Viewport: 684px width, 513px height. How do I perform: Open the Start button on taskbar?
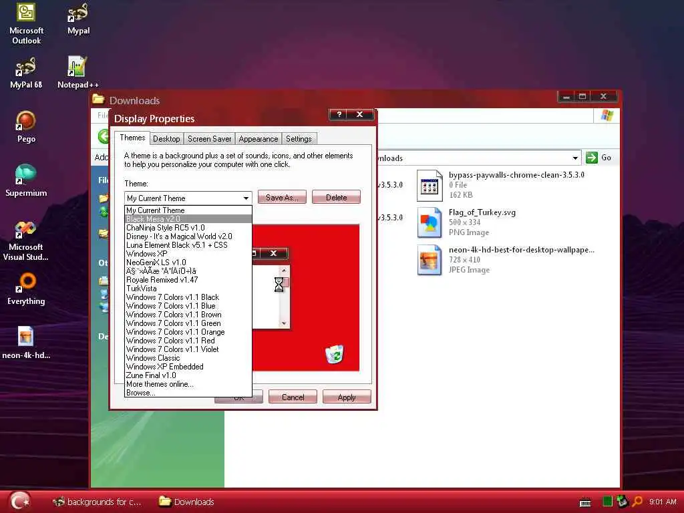pos(19,502)
